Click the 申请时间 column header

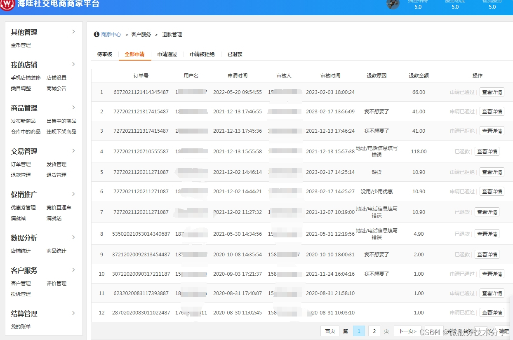[x=238, y=76]
